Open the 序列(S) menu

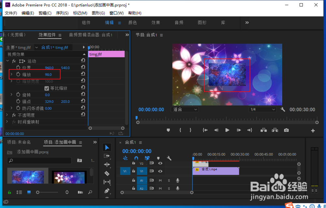(62, 13)
